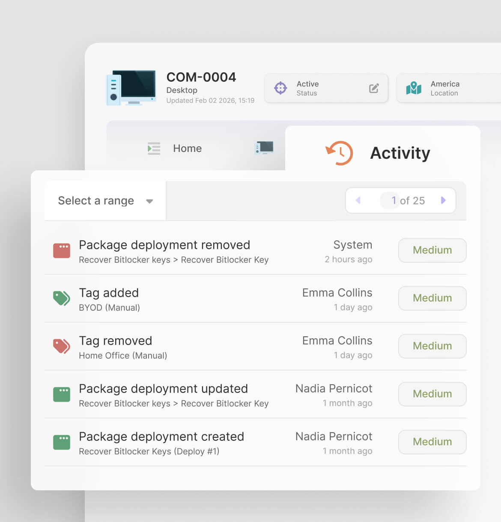501x522 pixels.
Task: Click the Active status crosshair icon
Action: [280, 88]
